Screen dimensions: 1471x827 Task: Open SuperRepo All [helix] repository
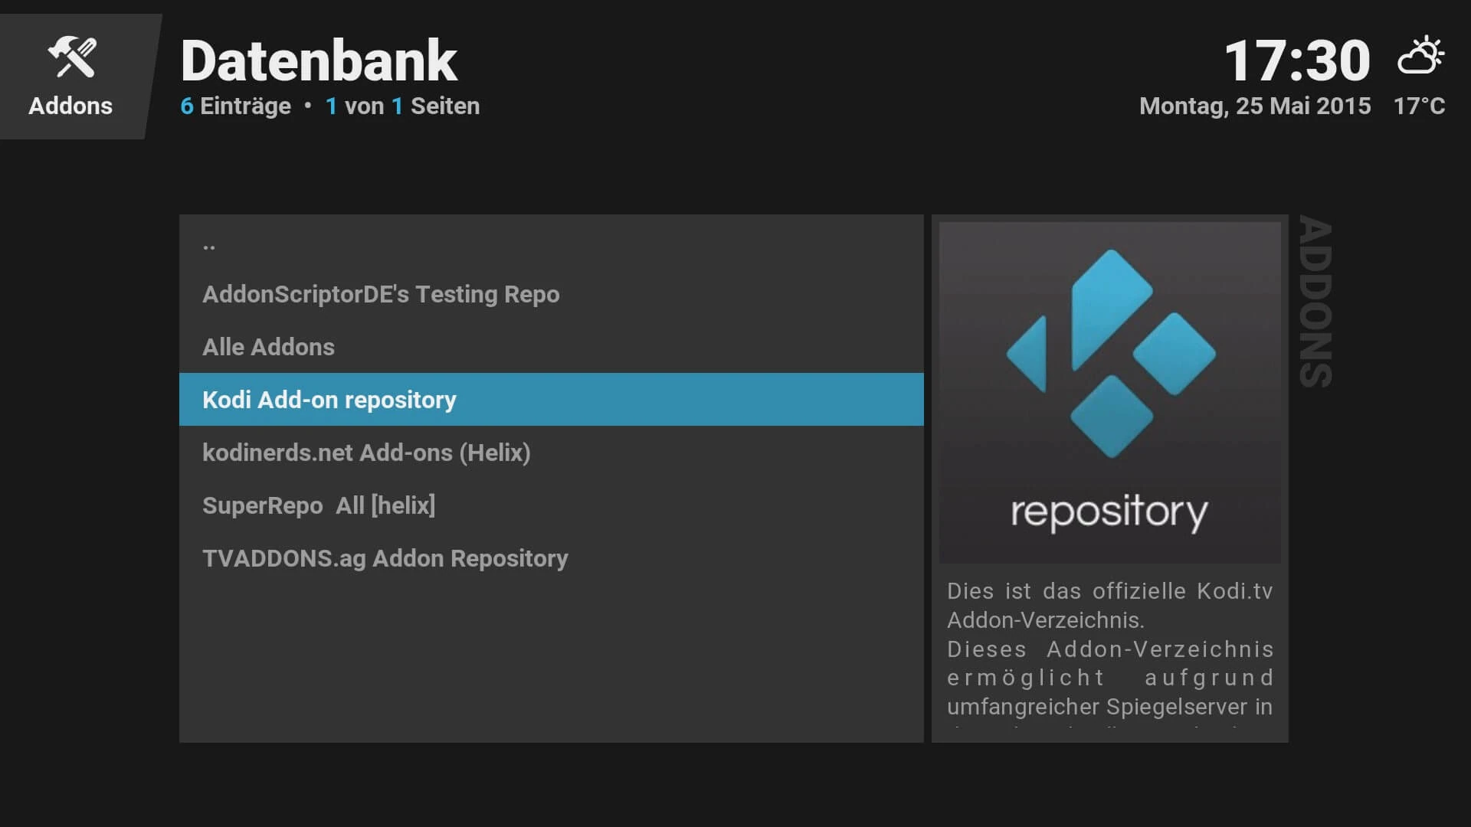pos(552,505)
